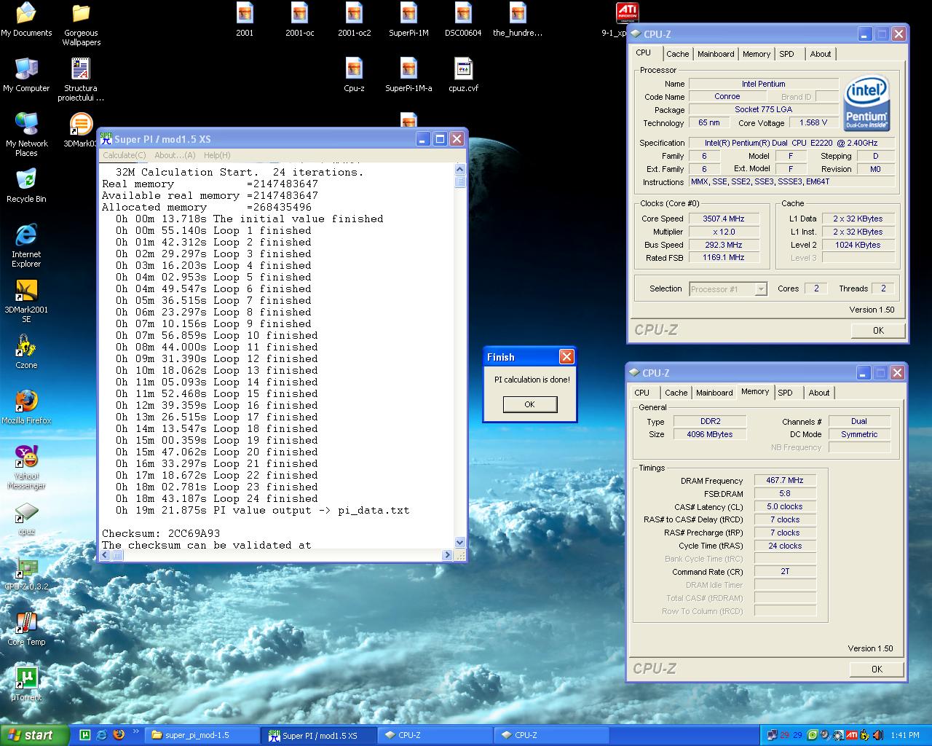
Task: Select first CPU-Z taskbar button
Action: pos(435,735)
